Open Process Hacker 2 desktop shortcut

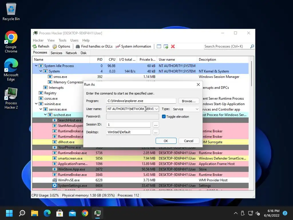11,99
